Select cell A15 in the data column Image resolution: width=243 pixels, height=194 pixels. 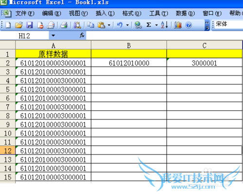pos(53,177)
